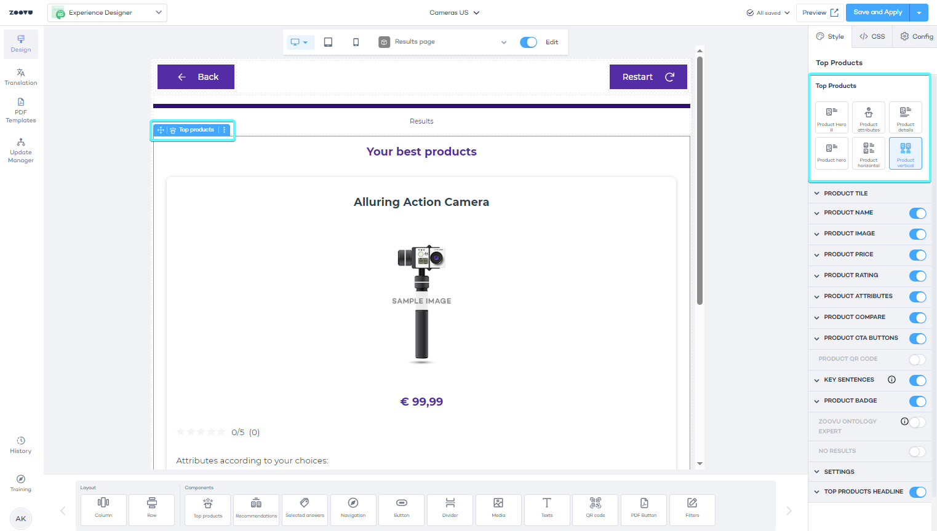Switch to the CSS tab
This screenshot has width=937, height=531.
point(872,37)
